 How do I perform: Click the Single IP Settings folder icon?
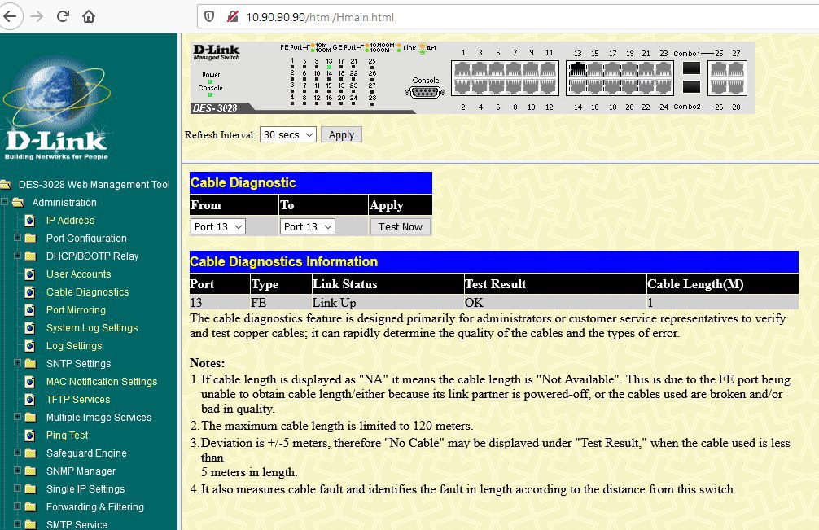click(x=31, y=489)
